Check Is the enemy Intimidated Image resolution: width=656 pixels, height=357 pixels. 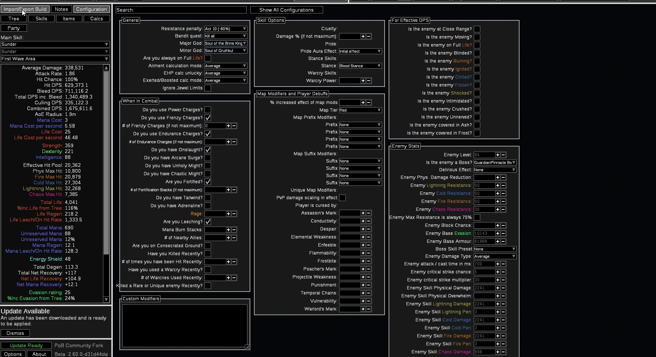pos(477,101)
